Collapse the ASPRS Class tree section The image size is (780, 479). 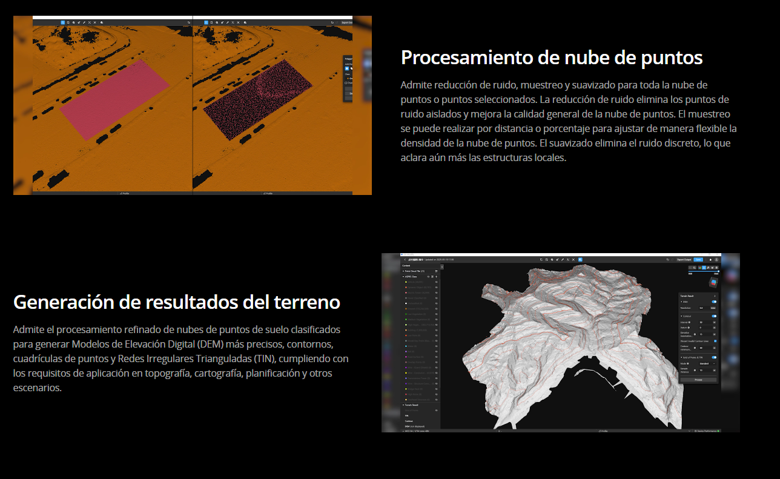(403, 277)
